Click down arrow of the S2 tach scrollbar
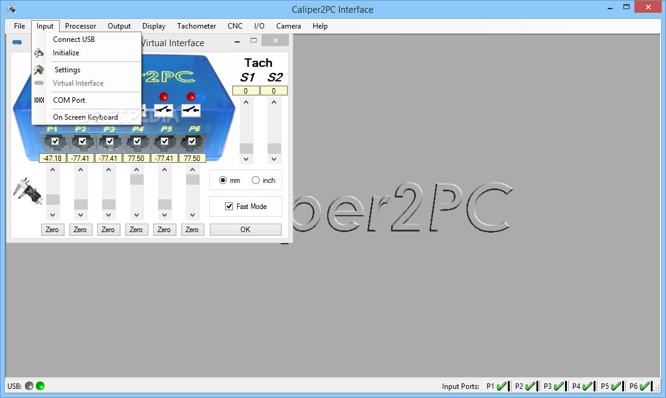This screenshot has height=398, width=666. click(x=274, y=159)
